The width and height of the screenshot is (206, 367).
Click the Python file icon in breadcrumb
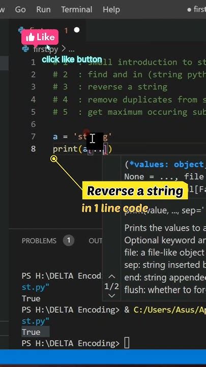coord(25,49)
